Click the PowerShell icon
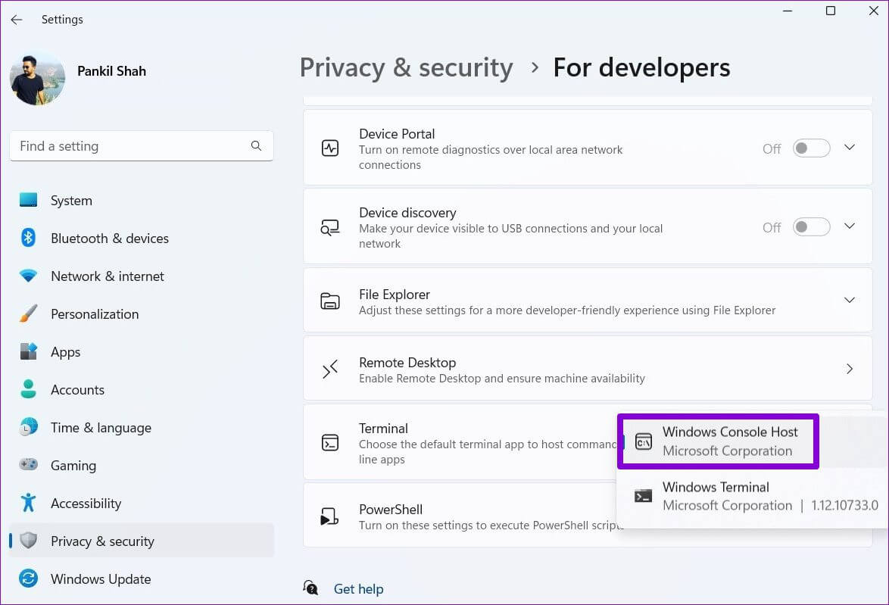 pyautogui.click(x=330, y=516)
